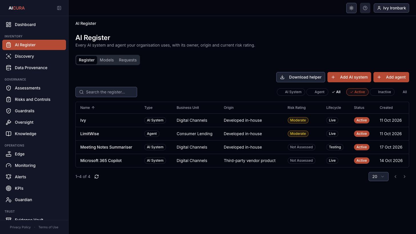Switch to the Requests tab
This screenshot has height=234, width=416.
point(128,60)
